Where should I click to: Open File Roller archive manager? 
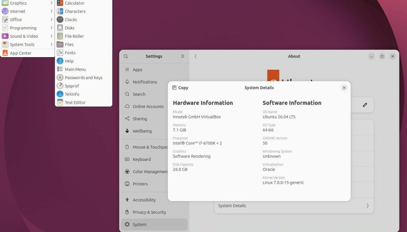coord(84,36)
